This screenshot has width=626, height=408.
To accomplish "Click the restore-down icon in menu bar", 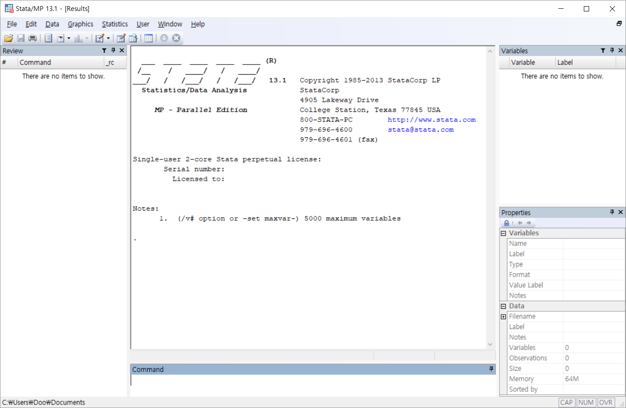I will pyautogui.click(x=619, y=24).
